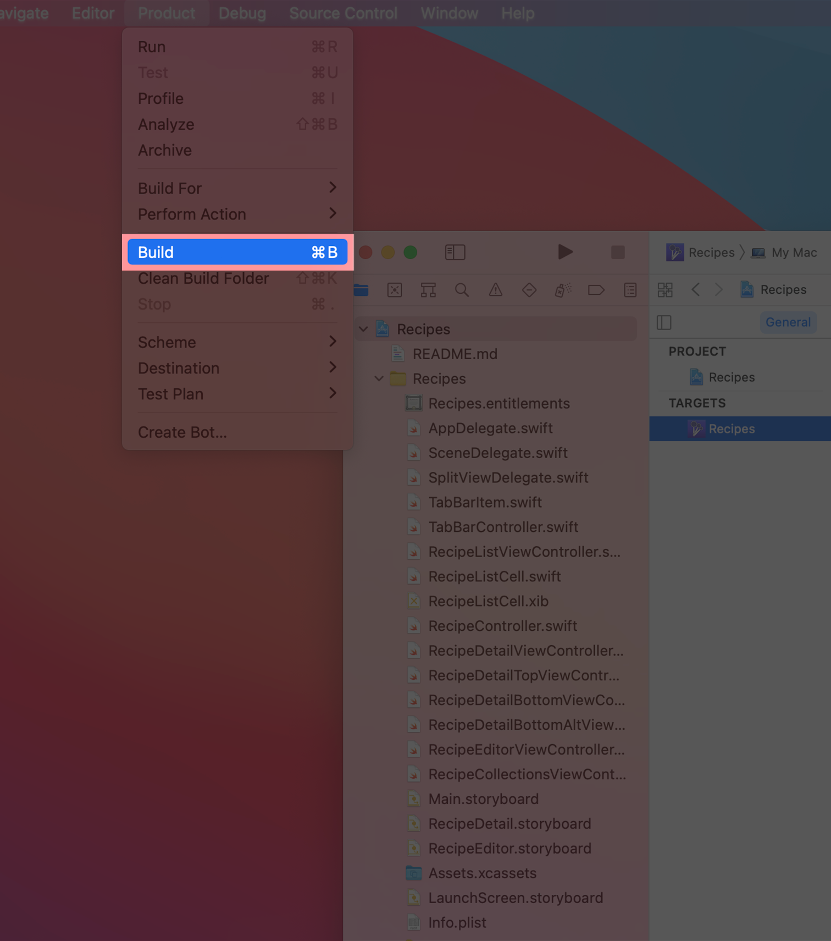Collapse the Recipes folder group

[379, 378]
